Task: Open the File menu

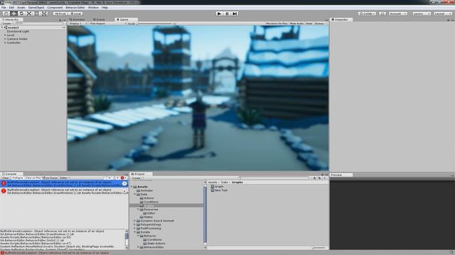Action: click(x=4, y=8)
